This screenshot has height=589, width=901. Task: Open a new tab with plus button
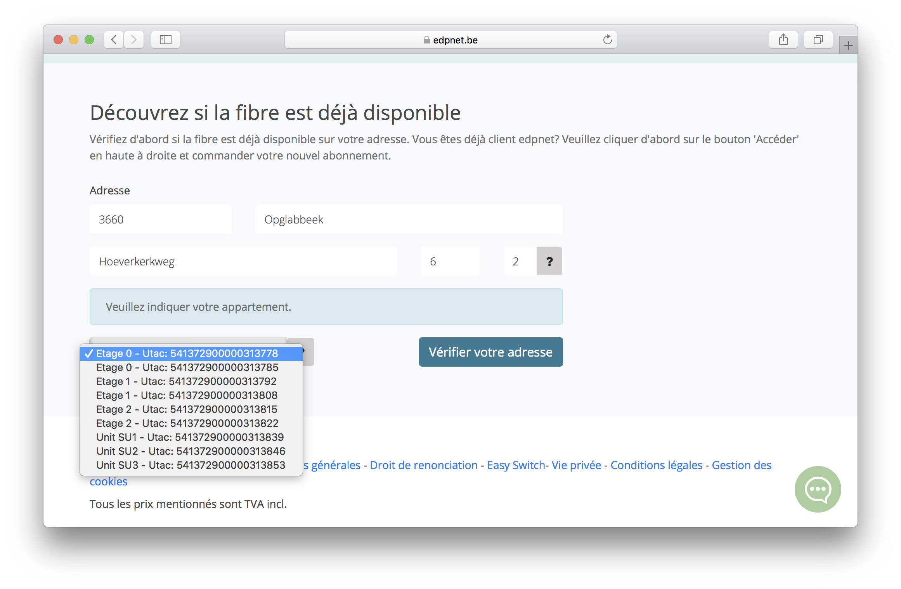848,45
